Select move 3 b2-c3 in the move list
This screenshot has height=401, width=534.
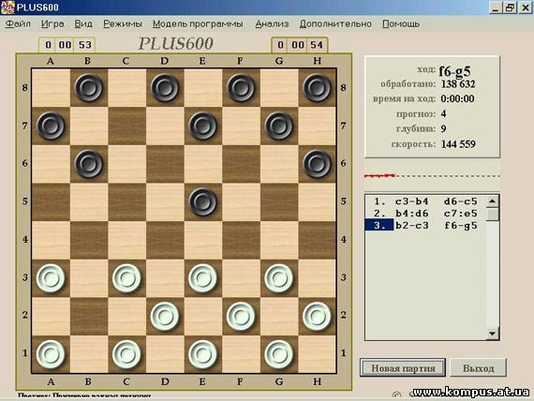[411, 226]
